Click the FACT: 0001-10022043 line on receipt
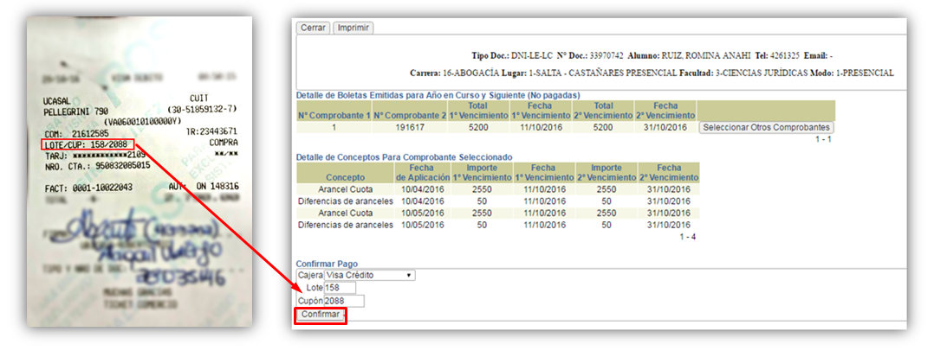 pyautogui.click(x=88, y=188)
